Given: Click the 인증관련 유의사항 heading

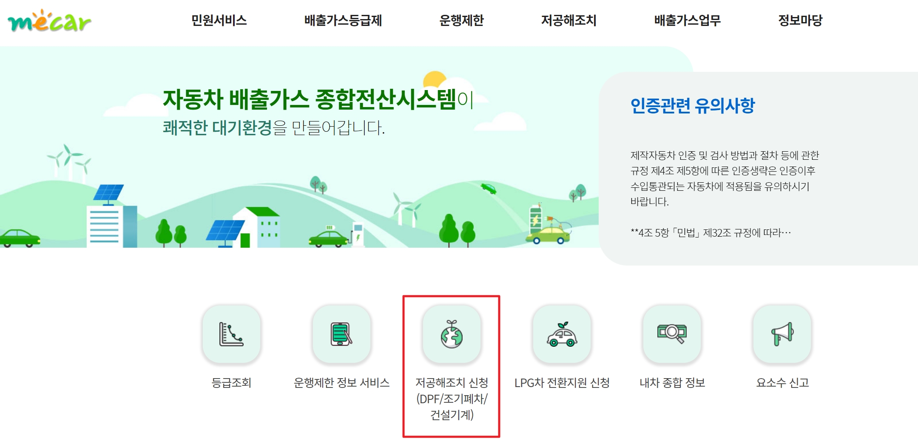Looking at the screenshot, I should tap(693, 105).
